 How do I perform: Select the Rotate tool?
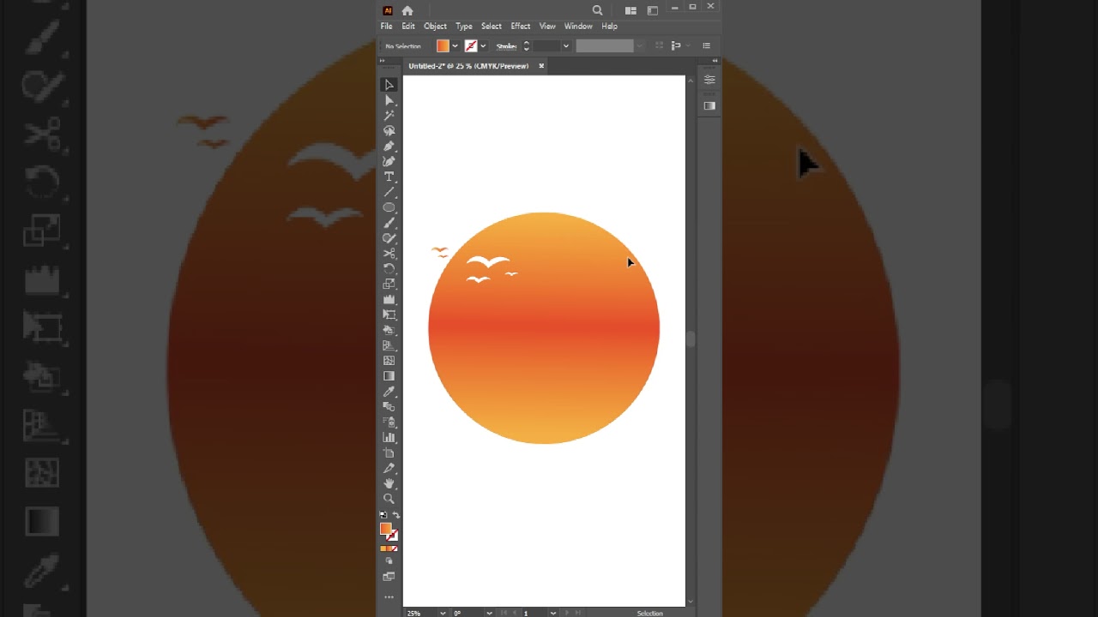coord(389,269)
